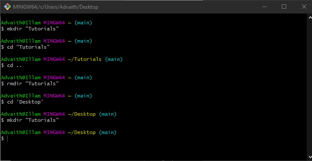Click the scrollbar up arrow

[x=310, y=17]
